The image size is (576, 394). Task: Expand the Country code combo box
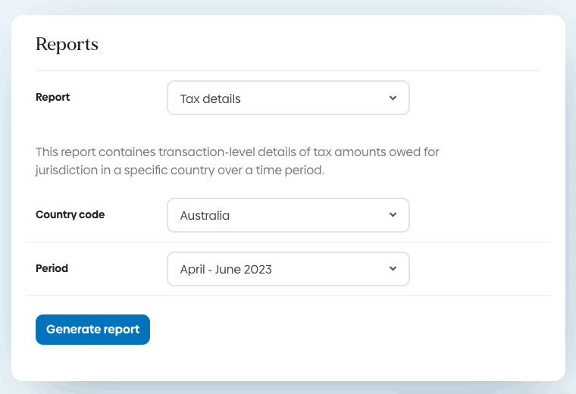288,215
